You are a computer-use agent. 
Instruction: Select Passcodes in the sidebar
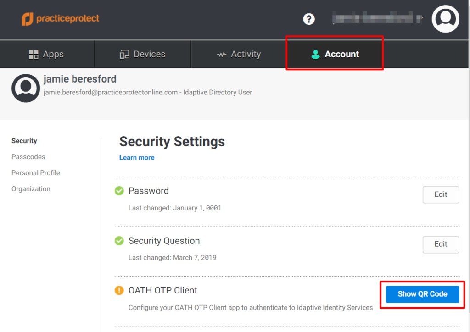point(28,157)
